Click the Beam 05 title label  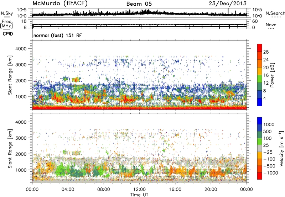tap(139, 4)
